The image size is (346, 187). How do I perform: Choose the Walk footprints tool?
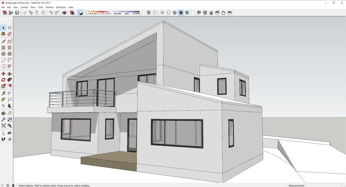tap(3, 139)
